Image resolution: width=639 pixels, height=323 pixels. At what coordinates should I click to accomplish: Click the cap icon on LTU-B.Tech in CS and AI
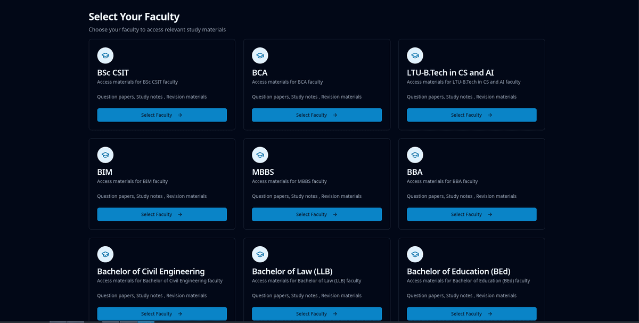point(415,55)
